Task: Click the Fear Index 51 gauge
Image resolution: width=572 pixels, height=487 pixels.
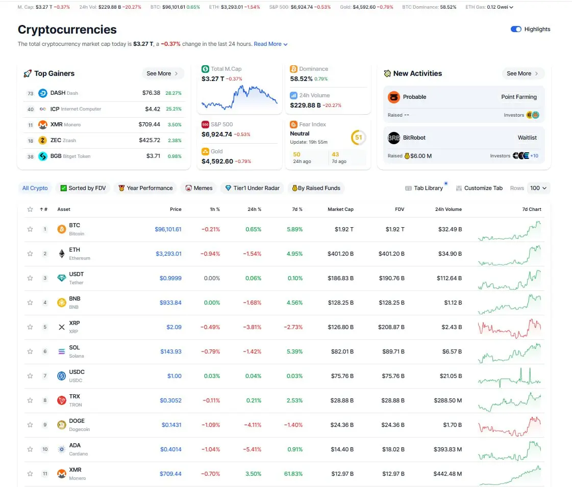Action: click(x=358, y=138)
